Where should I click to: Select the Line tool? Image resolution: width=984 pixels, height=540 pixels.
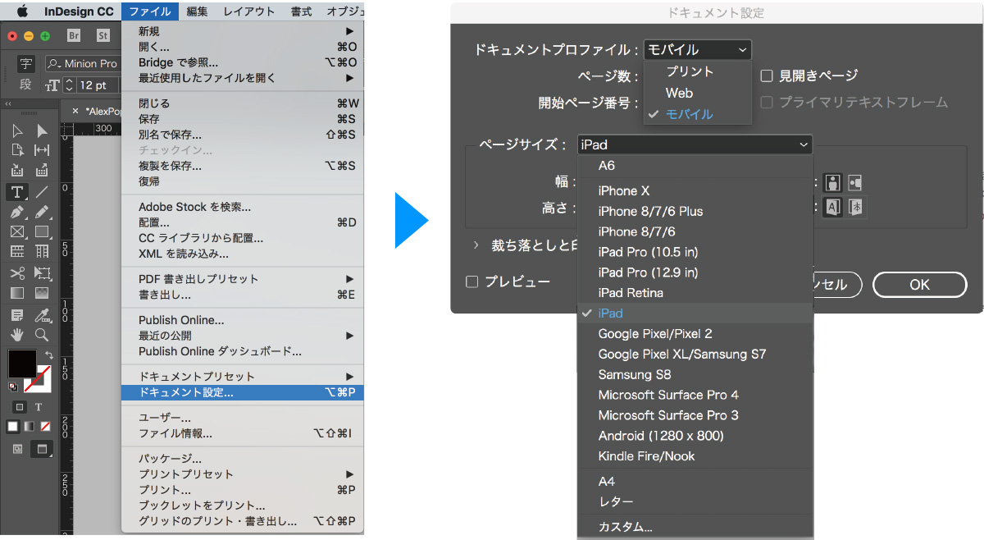42,192
